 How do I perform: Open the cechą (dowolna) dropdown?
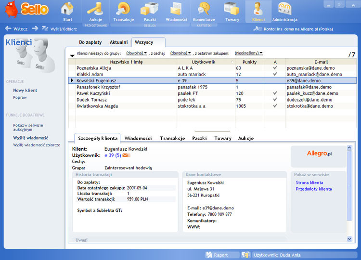pos(180,53)
